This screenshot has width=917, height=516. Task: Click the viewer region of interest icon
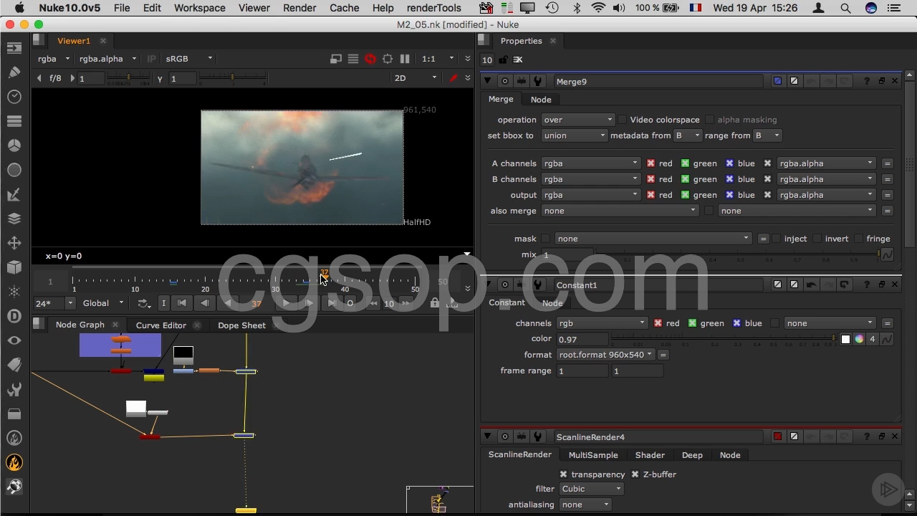[x=388, y=59]
